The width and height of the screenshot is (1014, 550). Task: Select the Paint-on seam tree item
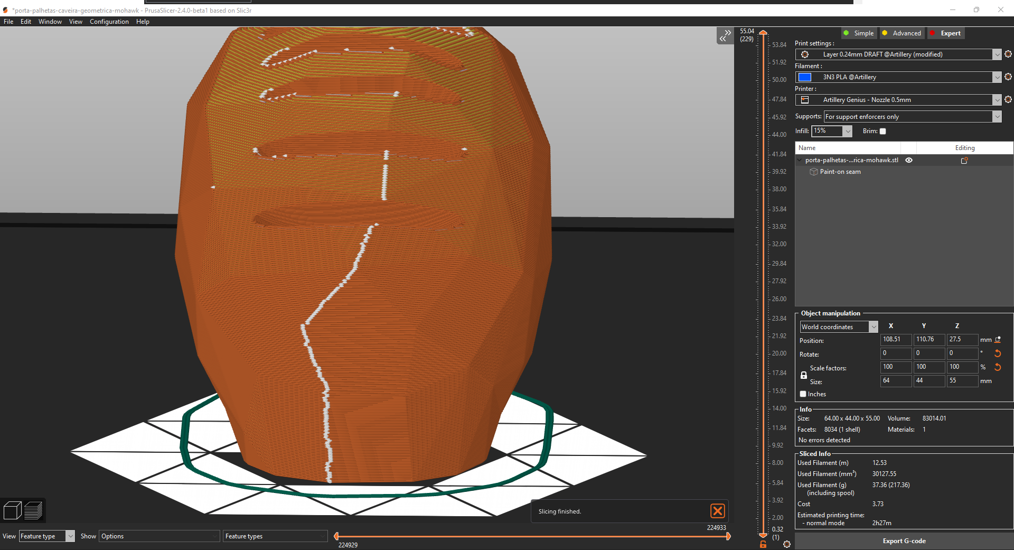[x=840, y=172]
